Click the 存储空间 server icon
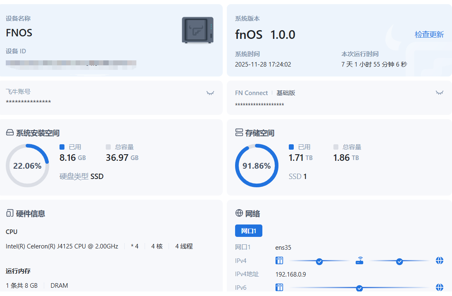452x296 pixels. [239, 132]
